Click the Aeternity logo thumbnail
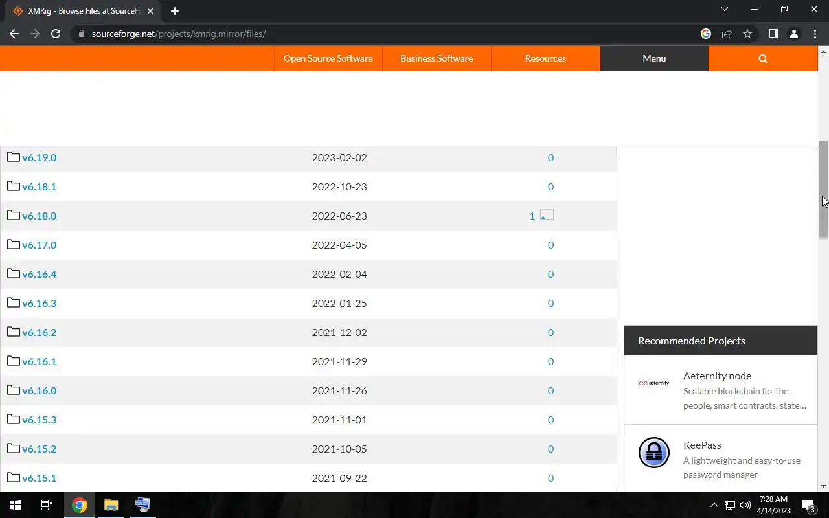The height and width of the screenshot is (518, 829). [654, 383]
